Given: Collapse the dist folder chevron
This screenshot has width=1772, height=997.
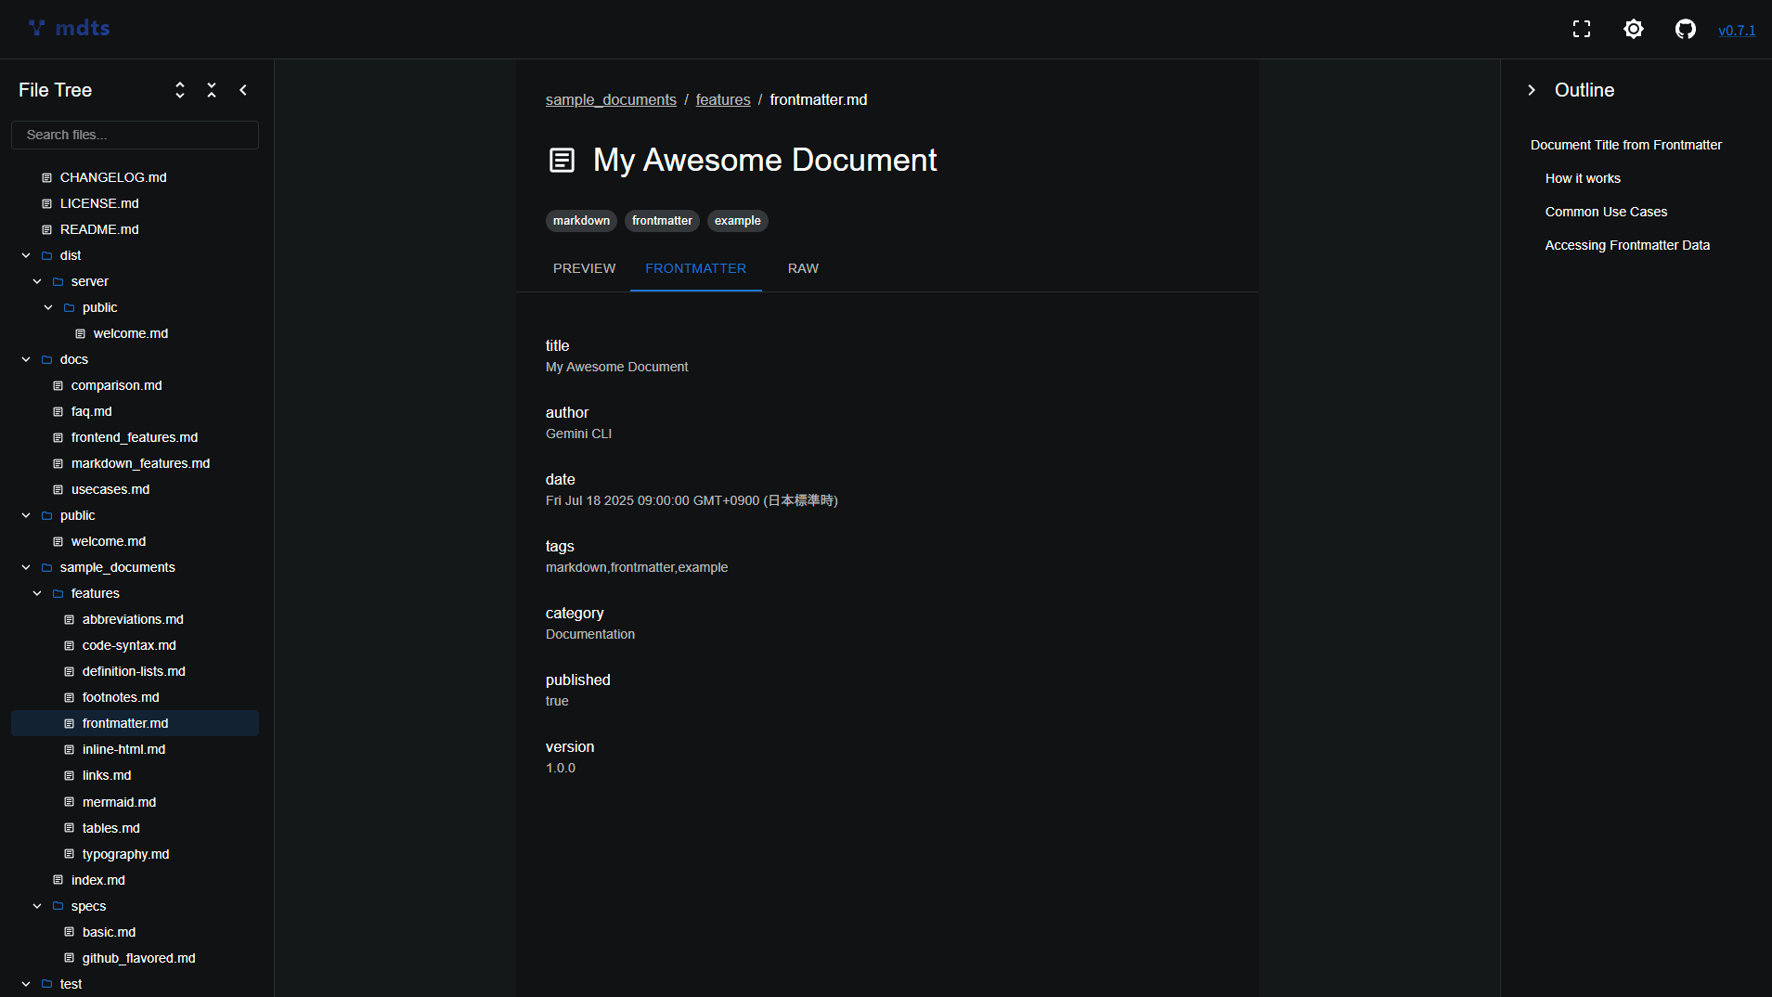Looking at the screenshot, I should (26, 255).
